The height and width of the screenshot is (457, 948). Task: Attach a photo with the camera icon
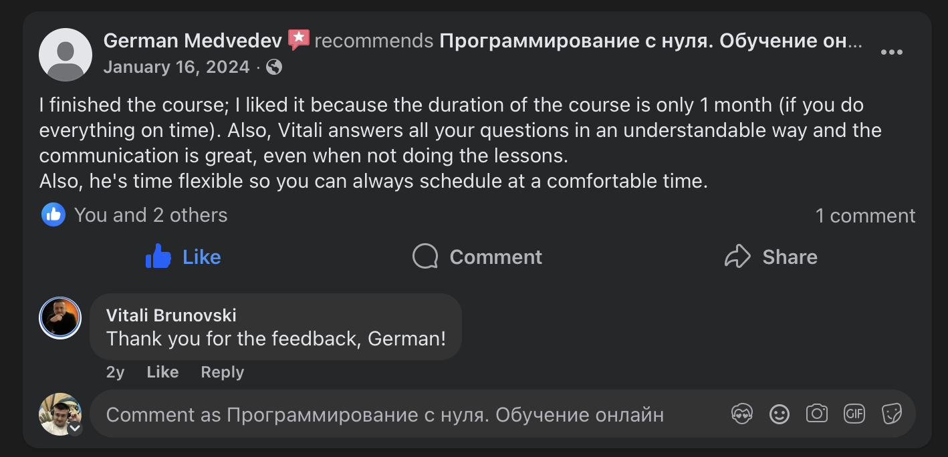816,414
